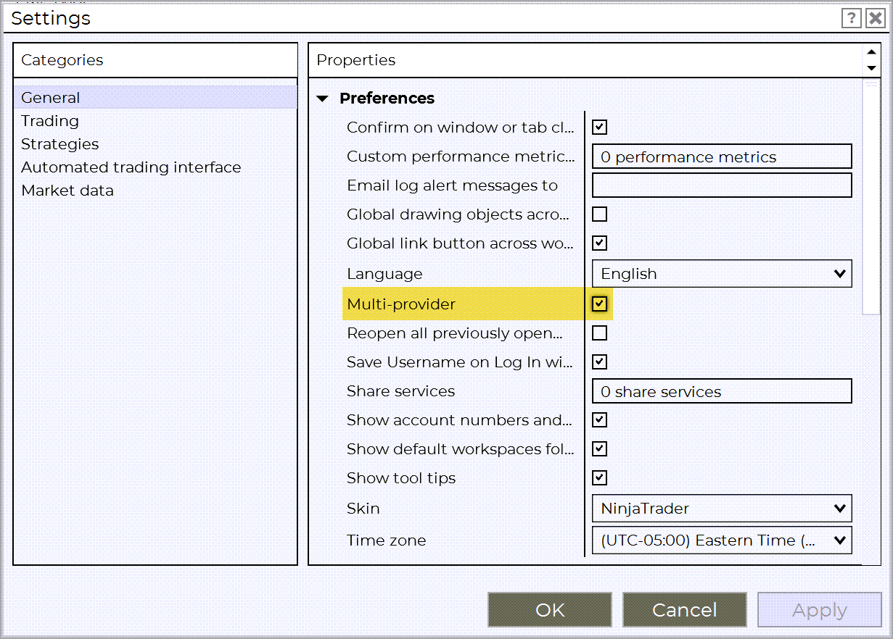Click the OK button
The image size is (893, 639).
550,610
